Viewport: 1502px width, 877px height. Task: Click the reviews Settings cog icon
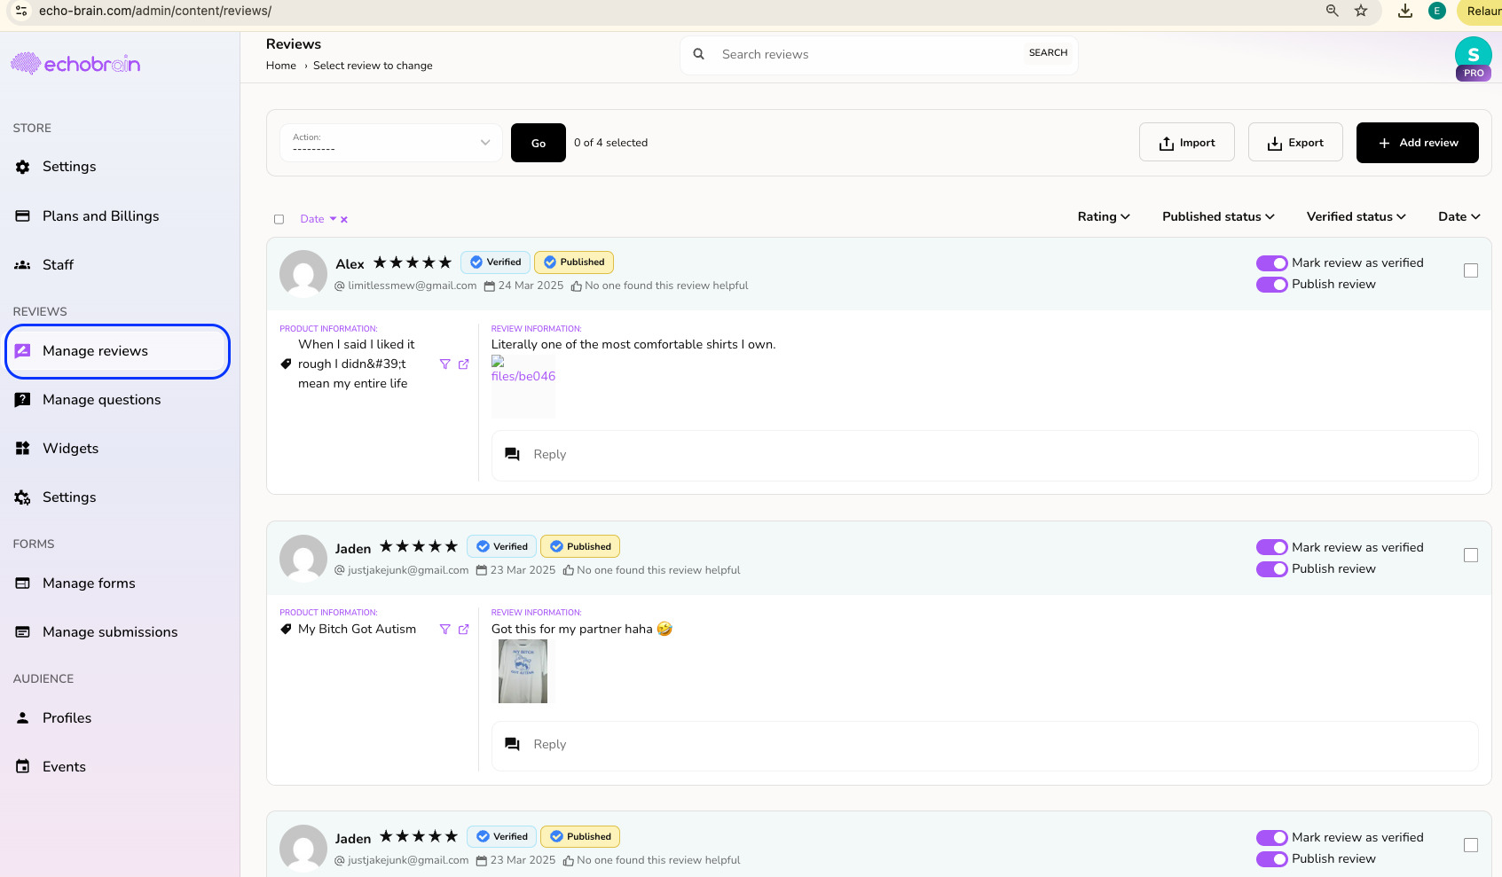23,497
